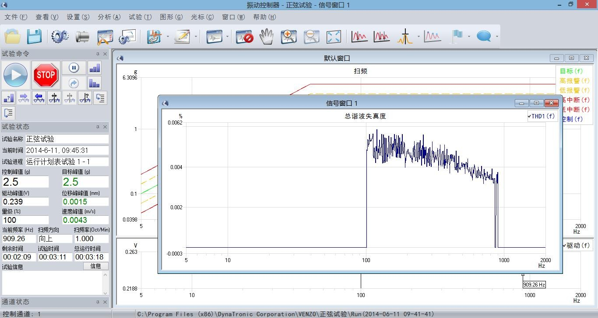Open dropdown arrow beside peak marker icon
598x318 pixels.
point(419,37)
